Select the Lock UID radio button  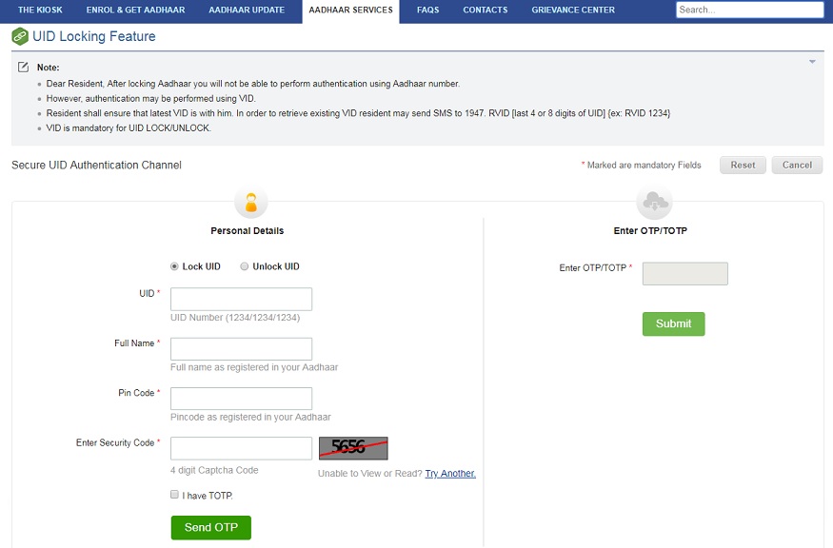(x=174, y=266)
